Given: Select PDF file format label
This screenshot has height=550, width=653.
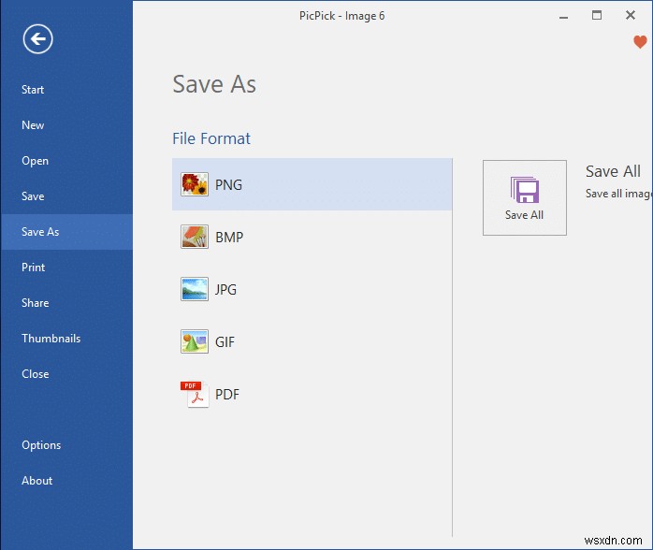Looking at the screenshot, I should tap(227, 395).
